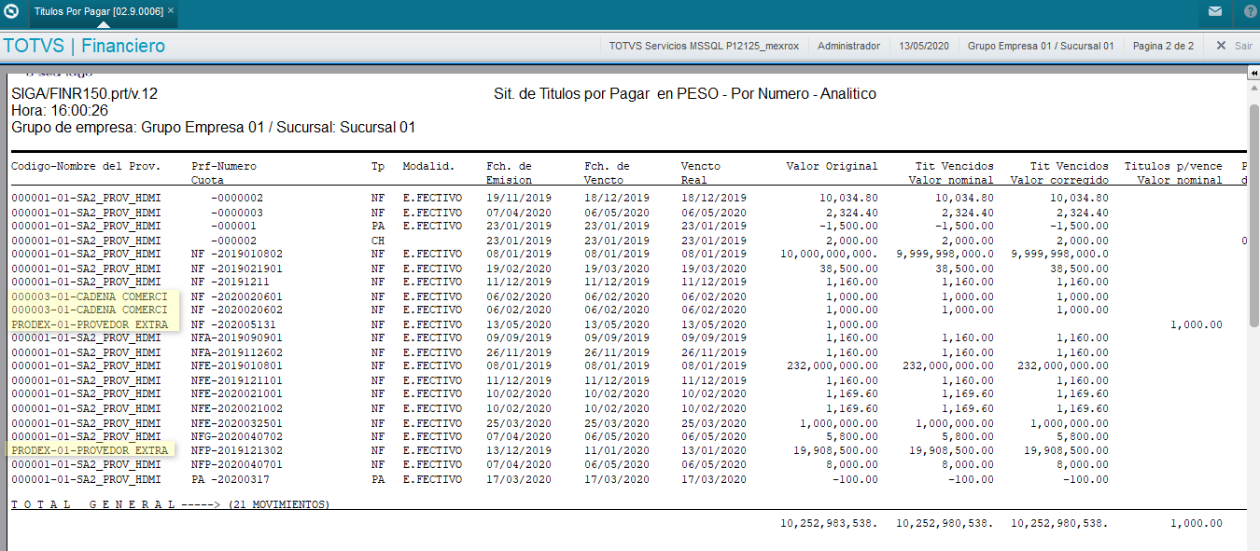Click the Vencto Real column header
Image resolution: width=1260 pixels, height=551 pixels.
pyautogui.click(x=701, y=172)
